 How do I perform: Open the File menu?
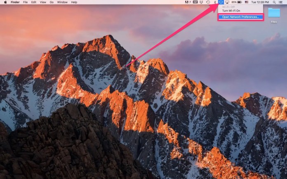pos(25,2)
